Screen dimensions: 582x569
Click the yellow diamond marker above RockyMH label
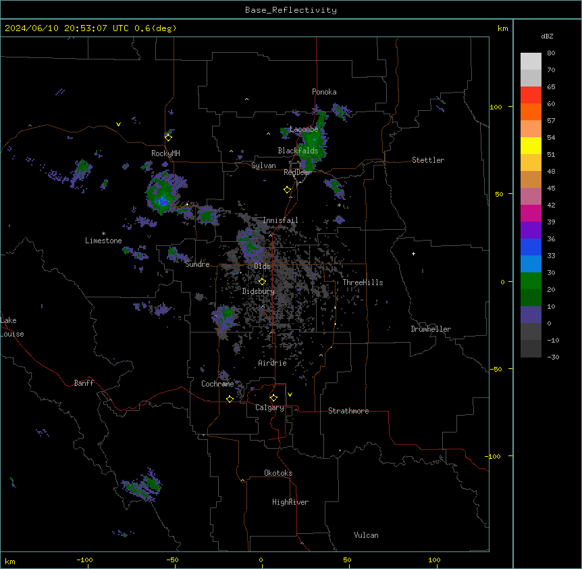pos(168,137)
